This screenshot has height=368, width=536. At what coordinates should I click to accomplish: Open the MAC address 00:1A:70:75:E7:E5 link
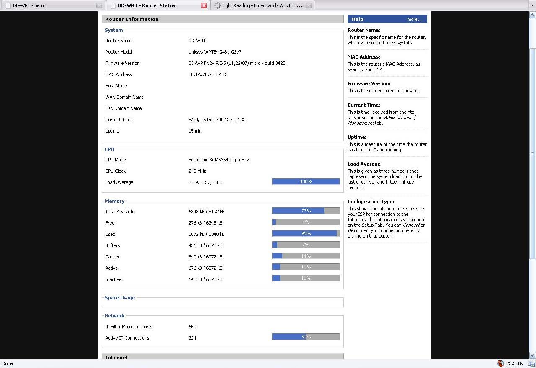(x=208, y=74)
